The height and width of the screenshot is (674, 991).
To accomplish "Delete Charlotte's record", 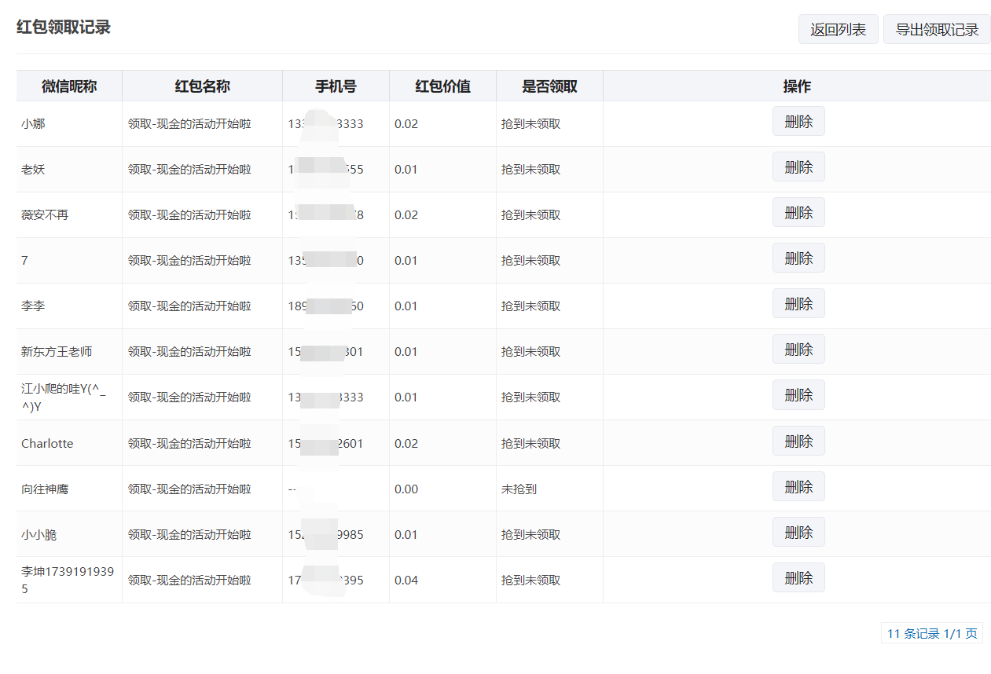I will (x=798, y=441).
